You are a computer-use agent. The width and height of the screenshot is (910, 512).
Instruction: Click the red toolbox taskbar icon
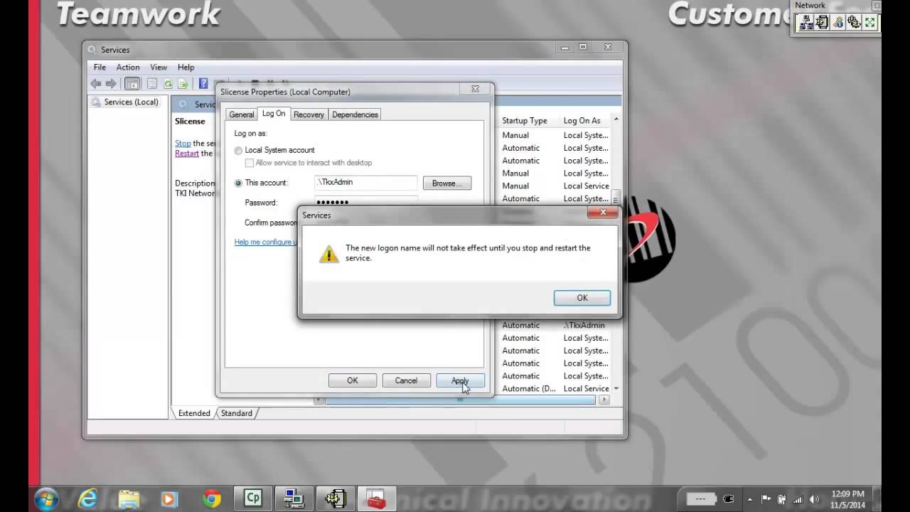pos(376,498)
